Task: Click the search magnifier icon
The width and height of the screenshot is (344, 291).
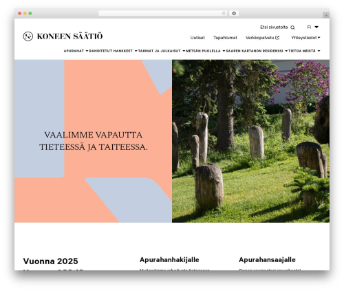Action: [292, 28]
